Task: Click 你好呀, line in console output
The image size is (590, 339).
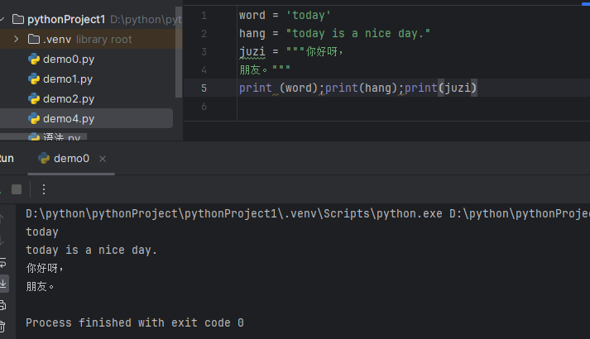Action: tap(45, 268)
